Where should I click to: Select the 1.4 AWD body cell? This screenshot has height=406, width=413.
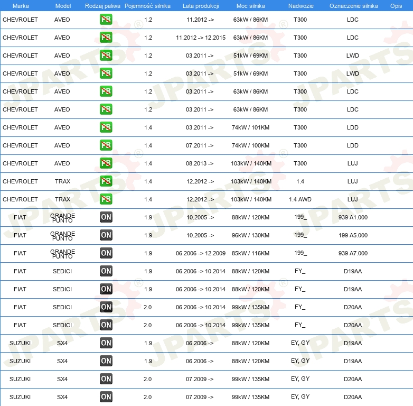300,199
